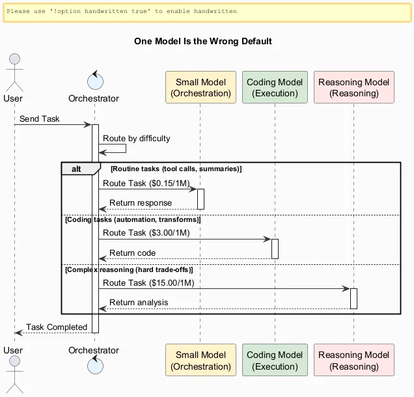The height and width of the screenshot is (397, 414).
Task: Click the '[Coding tasks (automation, transforms)]' condition
Action: click(133, 219)
